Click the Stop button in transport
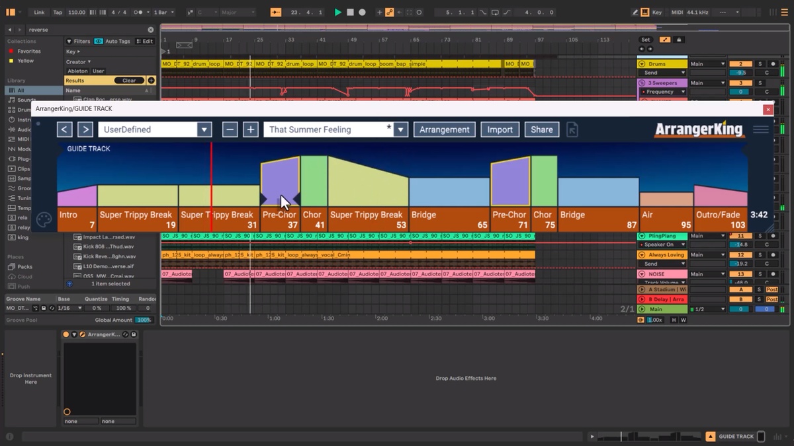 350,12
